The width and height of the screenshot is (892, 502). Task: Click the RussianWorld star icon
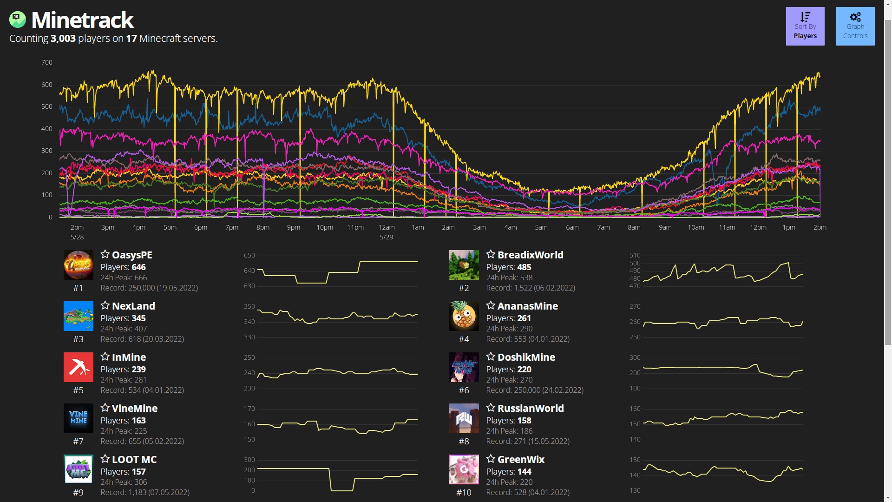point(491,408)
